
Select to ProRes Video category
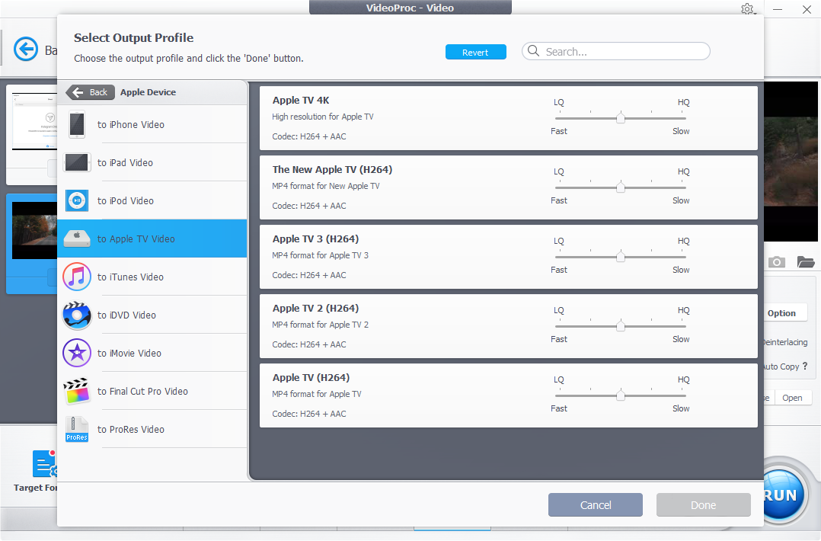click(x=152, y=430)
